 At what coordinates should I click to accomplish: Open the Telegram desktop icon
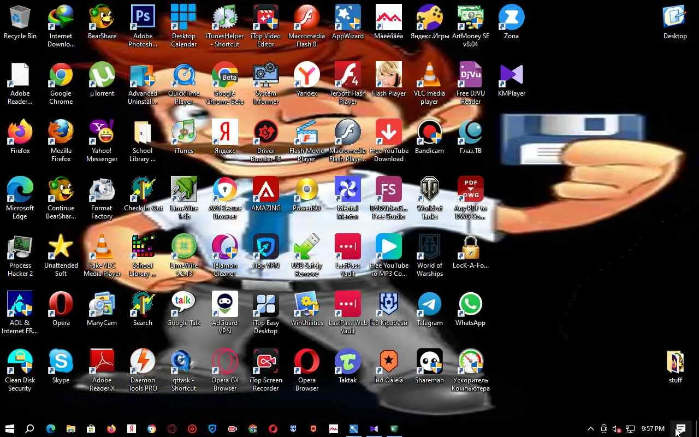pos(430,309)
